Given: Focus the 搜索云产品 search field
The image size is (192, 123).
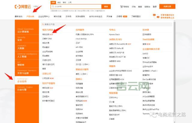Looking at the screenshot, I should point(107,24).
